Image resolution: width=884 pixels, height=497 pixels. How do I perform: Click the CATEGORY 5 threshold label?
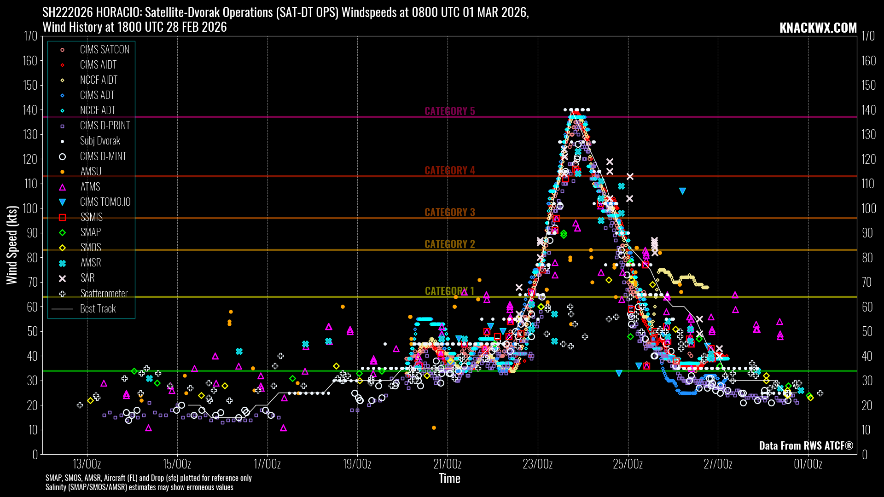[x=449, y=111]
